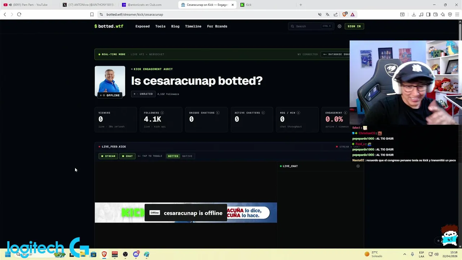Open the Microsoft Store taskbar icon
The image size is (462, 260).
pyautogui.click(x=93, y=254)
